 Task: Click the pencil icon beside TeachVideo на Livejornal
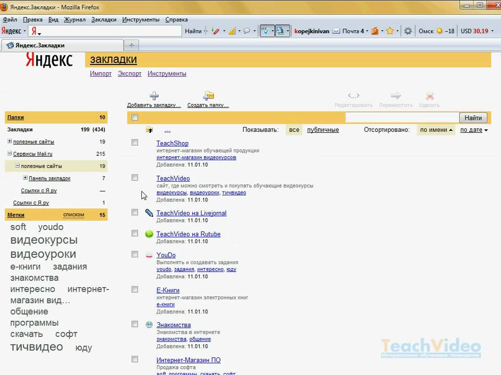click(149, 213)
